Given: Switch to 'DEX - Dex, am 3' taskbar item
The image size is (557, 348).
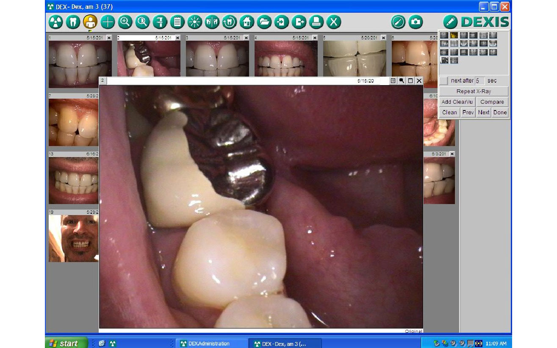Looking at the screenshot, I should tap(285, 343).
